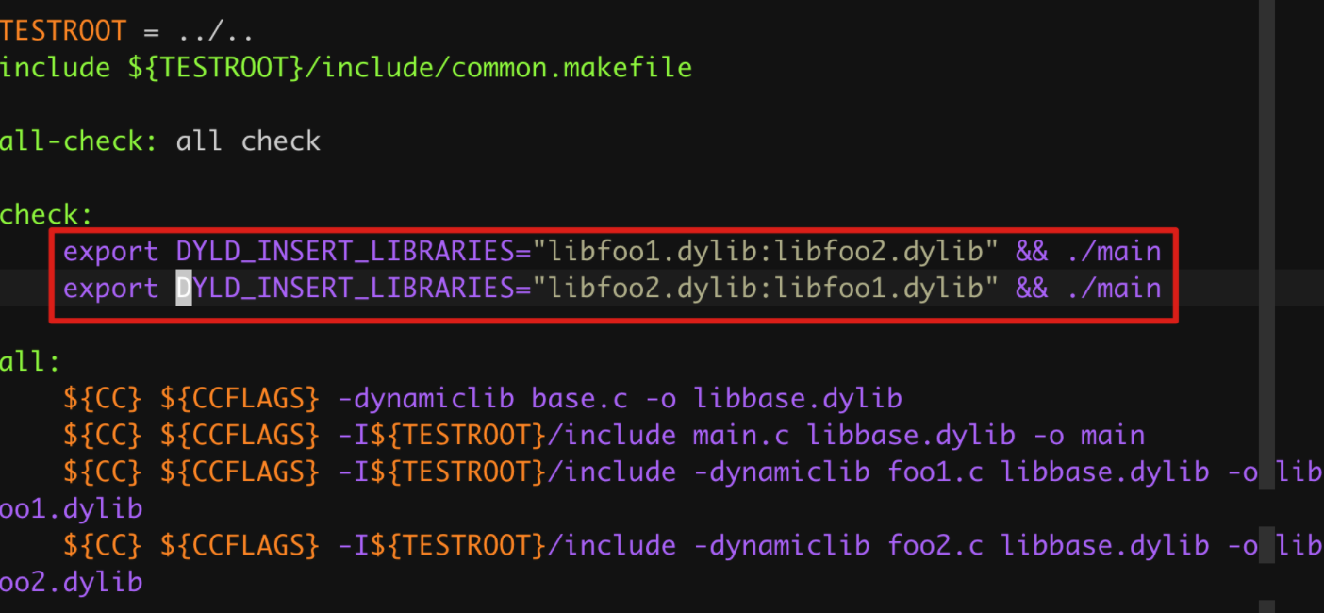Click the all: target label
This screenshot has height=613, width=1324.
(30, 361)
